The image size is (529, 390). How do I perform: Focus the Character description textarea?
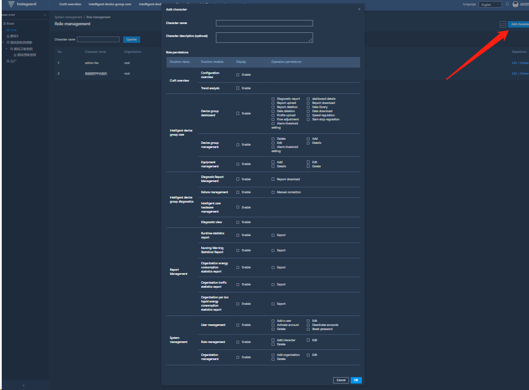tap(264, 38)
